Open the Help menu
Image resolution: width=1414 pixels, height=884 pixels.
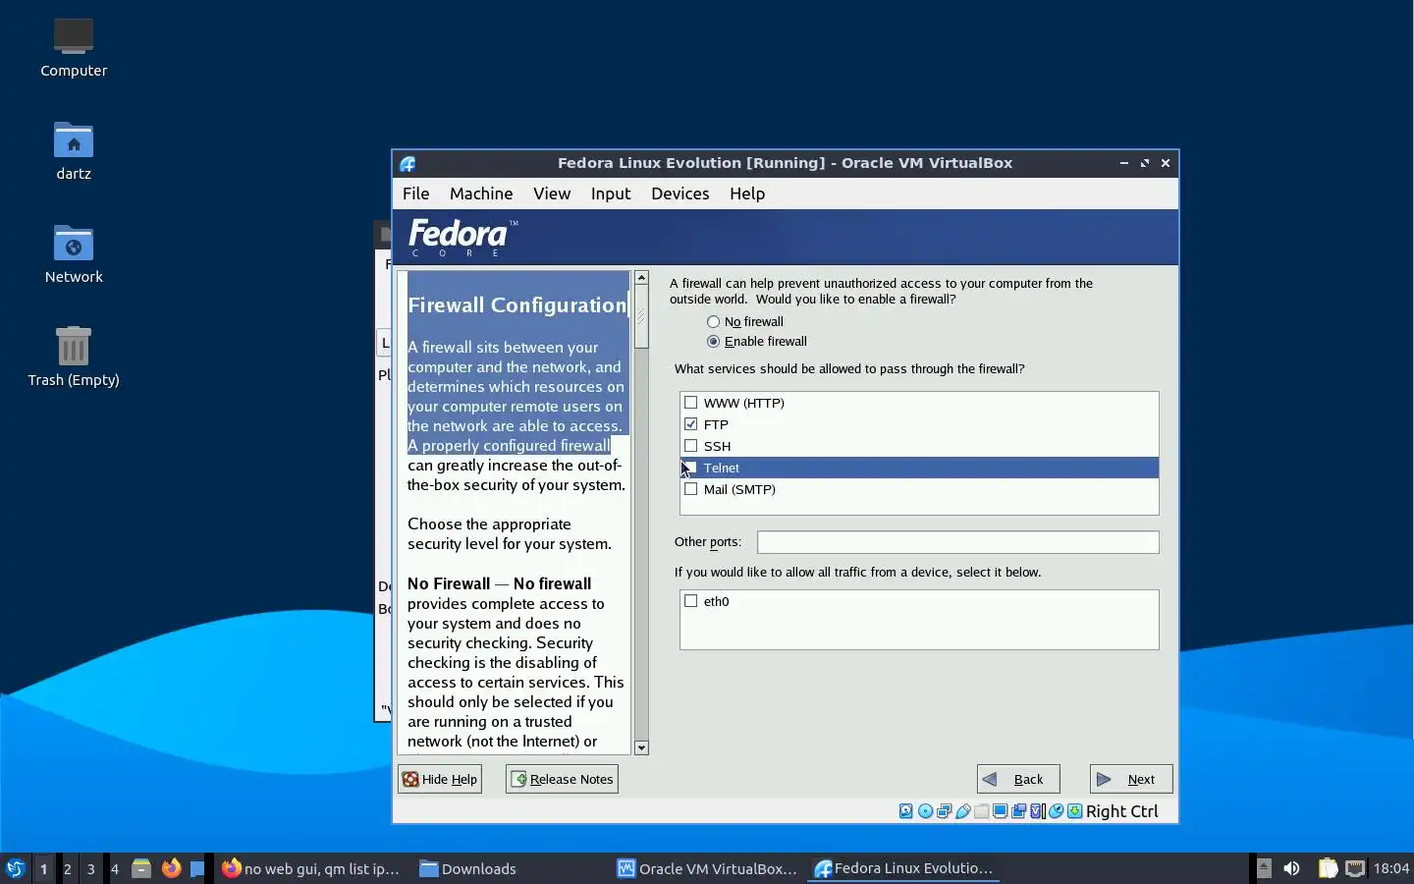click(747, 193)
